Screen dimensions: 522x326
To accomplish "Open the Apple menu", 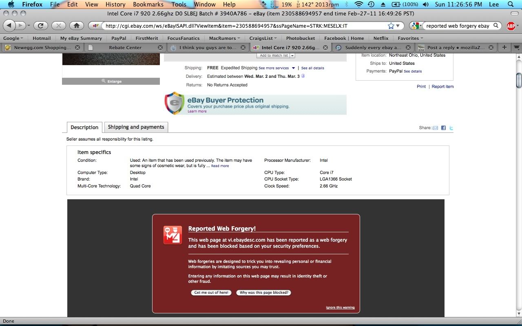I will tap(11, 4).
